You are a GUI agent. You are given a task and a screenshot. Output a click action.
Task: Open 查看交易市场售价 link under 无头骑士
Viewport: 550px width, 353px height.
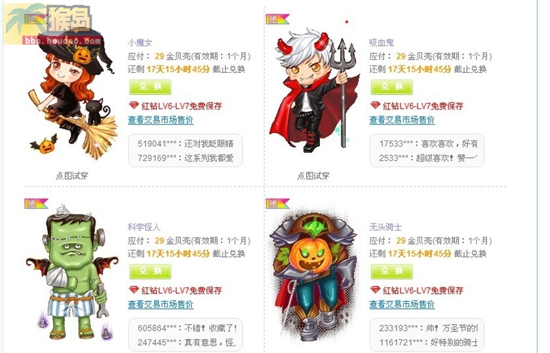coord(402,304)
